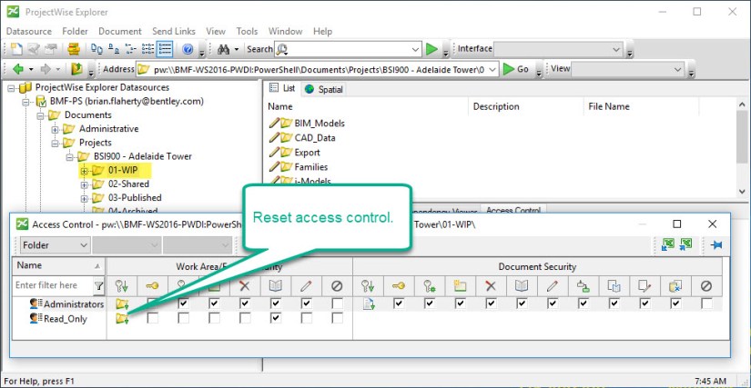Open the Folder dropdown in Access Control
Screen dimensions: 751x388
coord(55,245)
